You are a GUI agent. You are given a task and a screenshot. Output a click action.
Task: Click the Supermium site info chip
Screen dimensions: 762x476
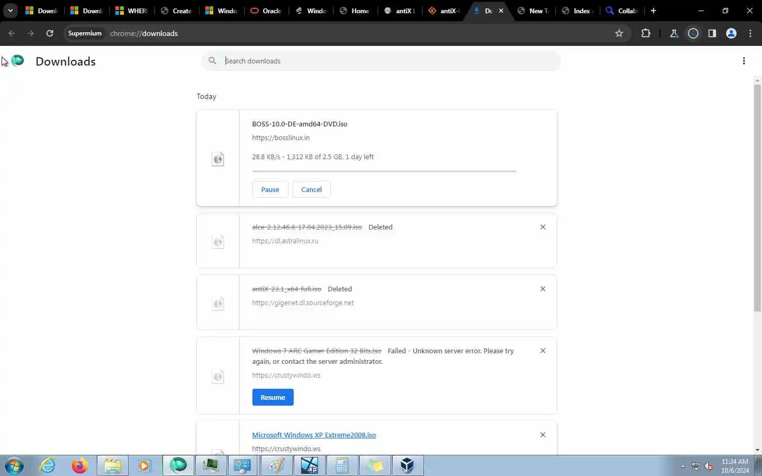(85, 33)
